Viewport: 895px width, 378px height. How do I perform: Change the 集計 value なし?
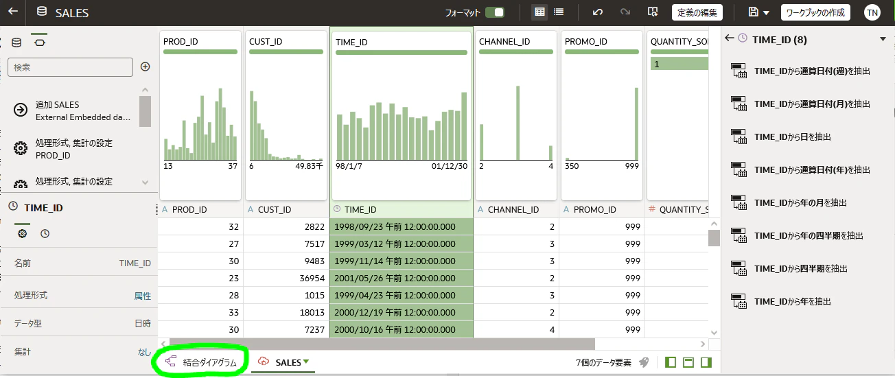point(144,352)
